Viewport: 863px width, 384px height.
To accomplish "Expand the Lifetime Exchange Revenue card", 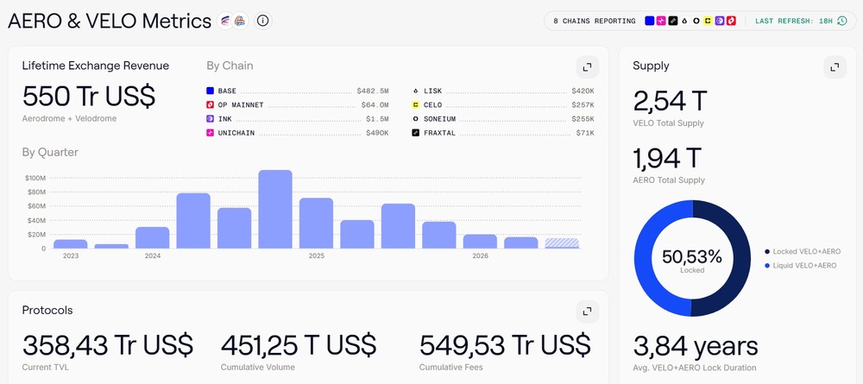I will (x=587, y=67).
